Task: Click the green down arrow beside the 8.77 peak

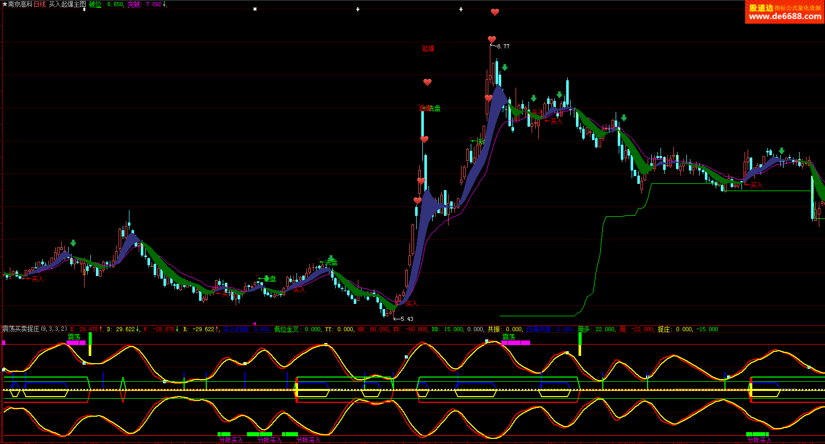Action: 504,67
